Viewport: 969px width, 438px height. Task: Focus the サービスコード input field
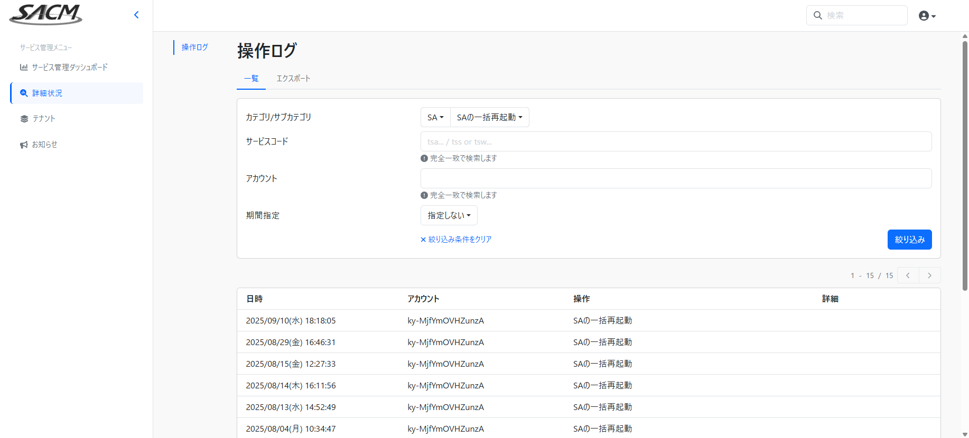click(676, 141)
